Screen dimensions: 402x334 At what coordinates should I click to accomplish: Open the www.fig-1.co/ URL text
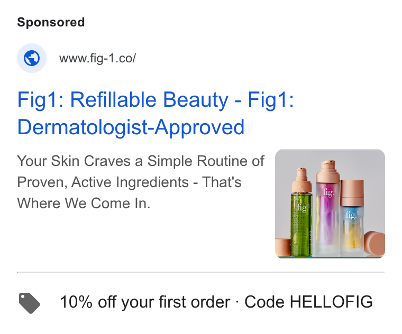click(x=97, y=59)
